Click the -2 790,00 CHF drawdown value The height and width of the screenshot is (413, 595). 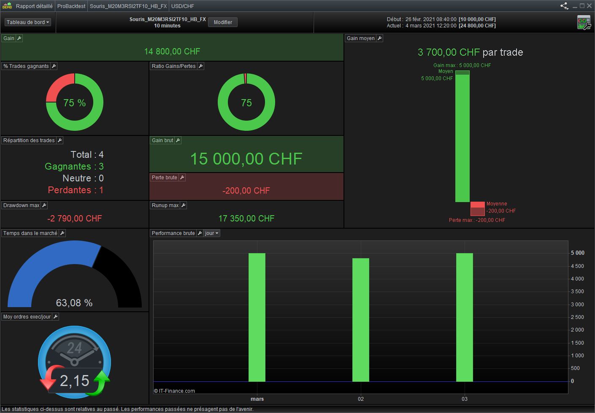coord(75,219)
